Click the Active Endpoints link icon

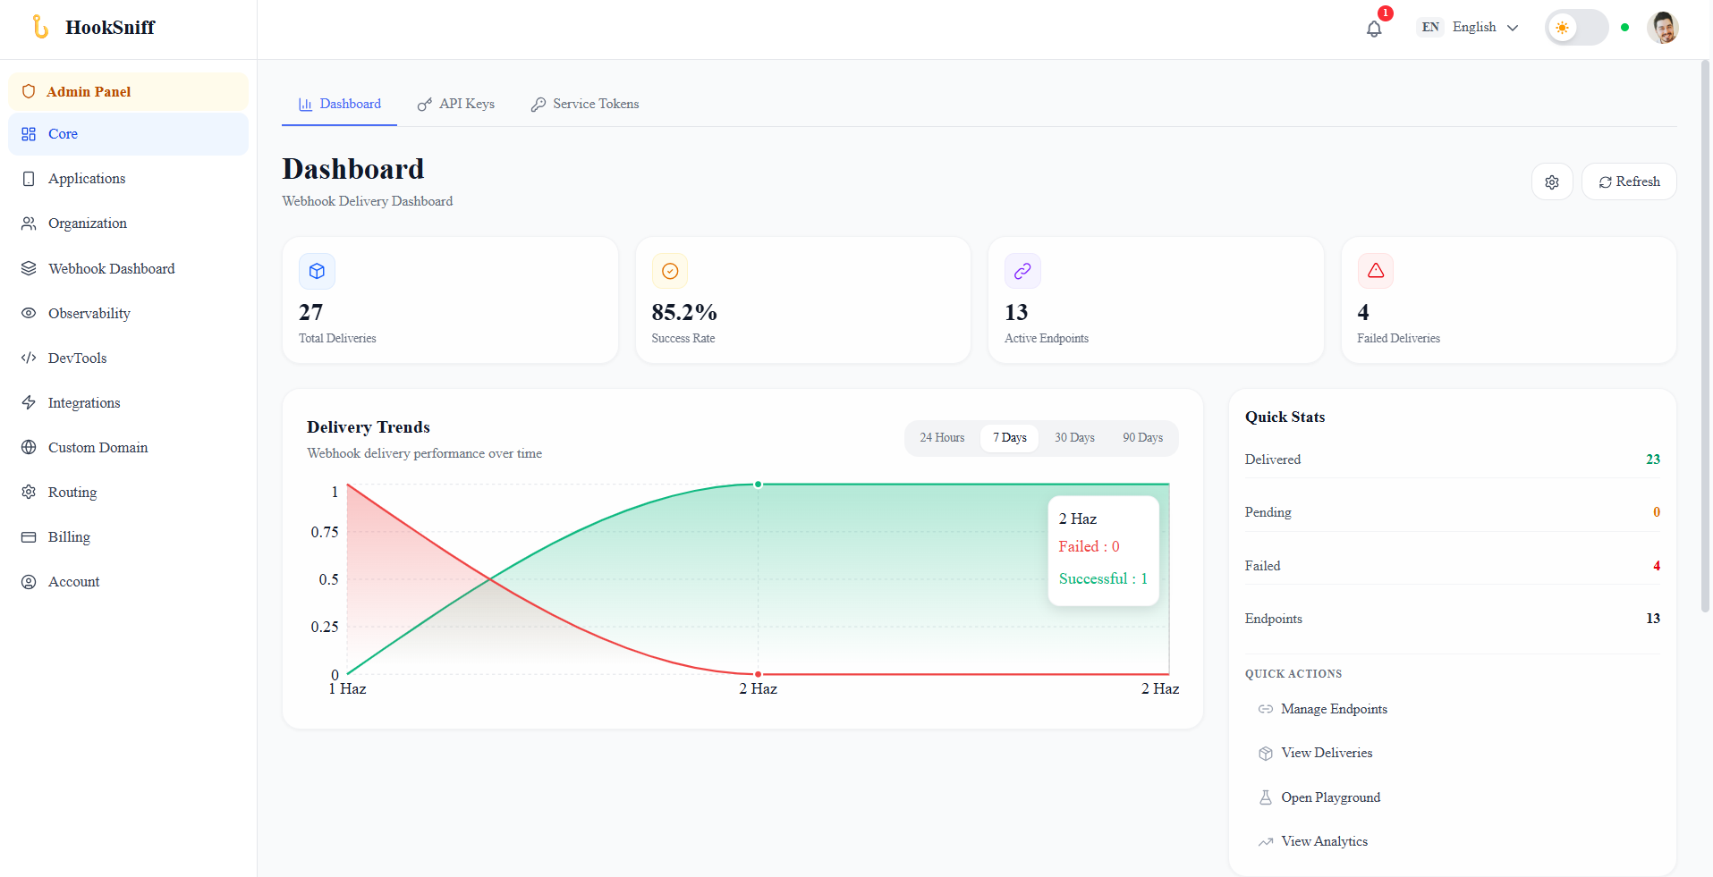1022,271
